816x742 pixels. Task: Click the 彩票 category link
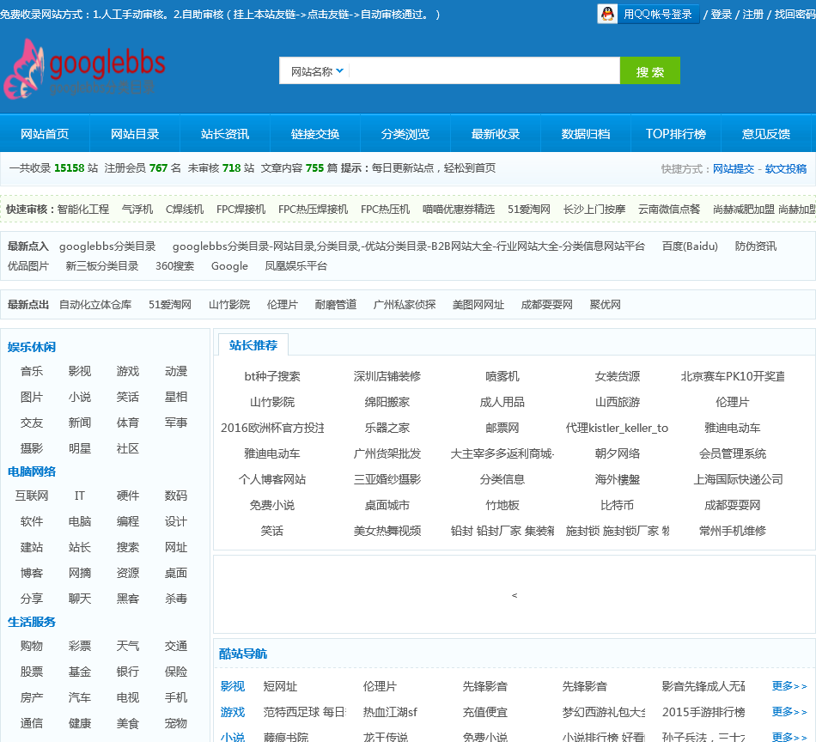[x=80, y=646]
